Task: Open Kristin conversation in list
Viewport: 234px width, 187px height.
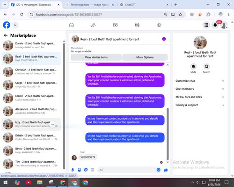Action: 31,137
